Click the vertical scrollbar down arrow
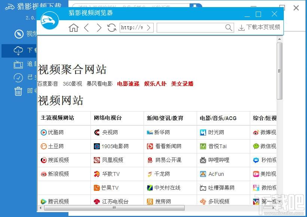Image resolution: width=307 pixels, height=217 pixels. [279, 202]
